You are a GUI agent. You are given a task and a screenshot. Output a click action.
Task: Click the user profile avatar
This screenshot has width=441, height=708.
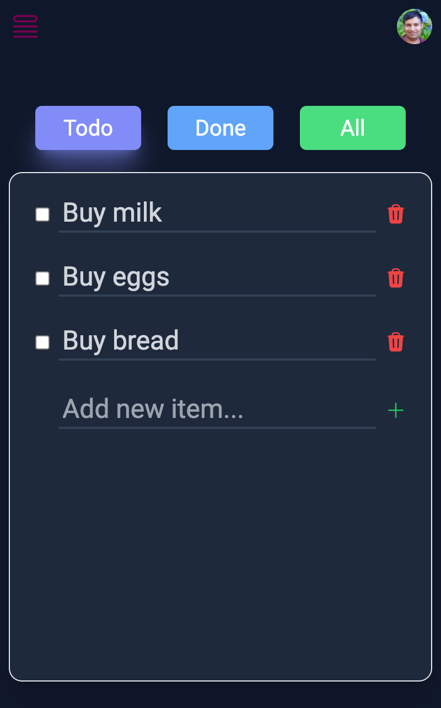coord(414,26)
